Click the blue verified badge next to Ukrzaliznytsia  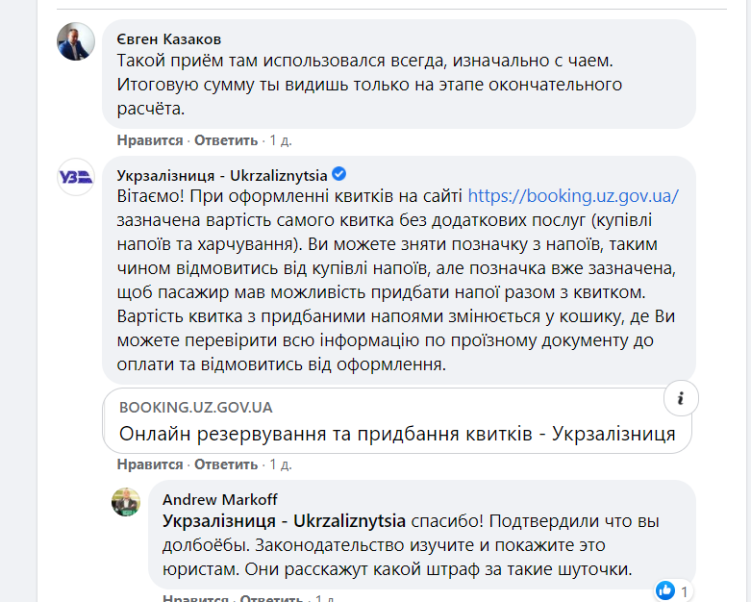pyautogui.click(x=339, y=175)
